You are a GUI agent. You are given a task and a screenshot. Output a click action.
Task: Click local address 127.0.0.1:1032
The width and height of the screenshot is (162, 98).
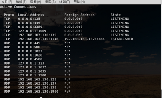[32, 67]
